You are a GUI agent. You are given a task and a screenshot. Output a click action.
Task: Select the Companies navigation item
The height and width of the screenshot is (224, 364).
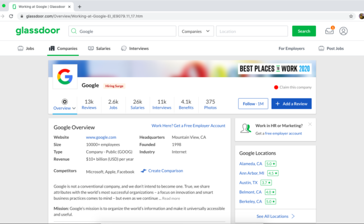pyautogui.click(x=63, y=48)
